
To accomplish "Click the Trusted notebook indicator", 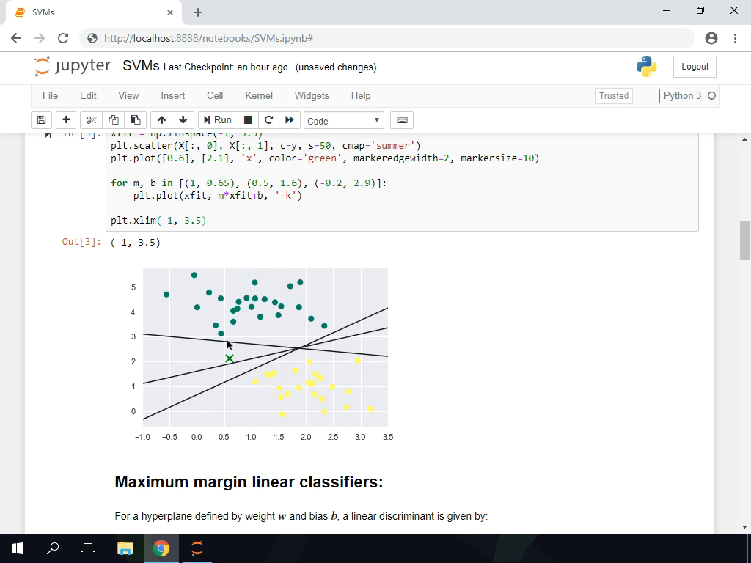I will (613, 95).
